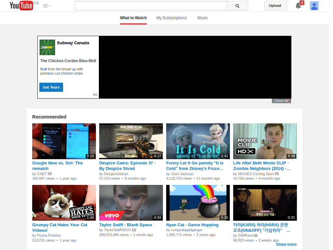Click the Recommended section heading
The image size is (333, 250).
pyautogui.click(x=49, y=117)
